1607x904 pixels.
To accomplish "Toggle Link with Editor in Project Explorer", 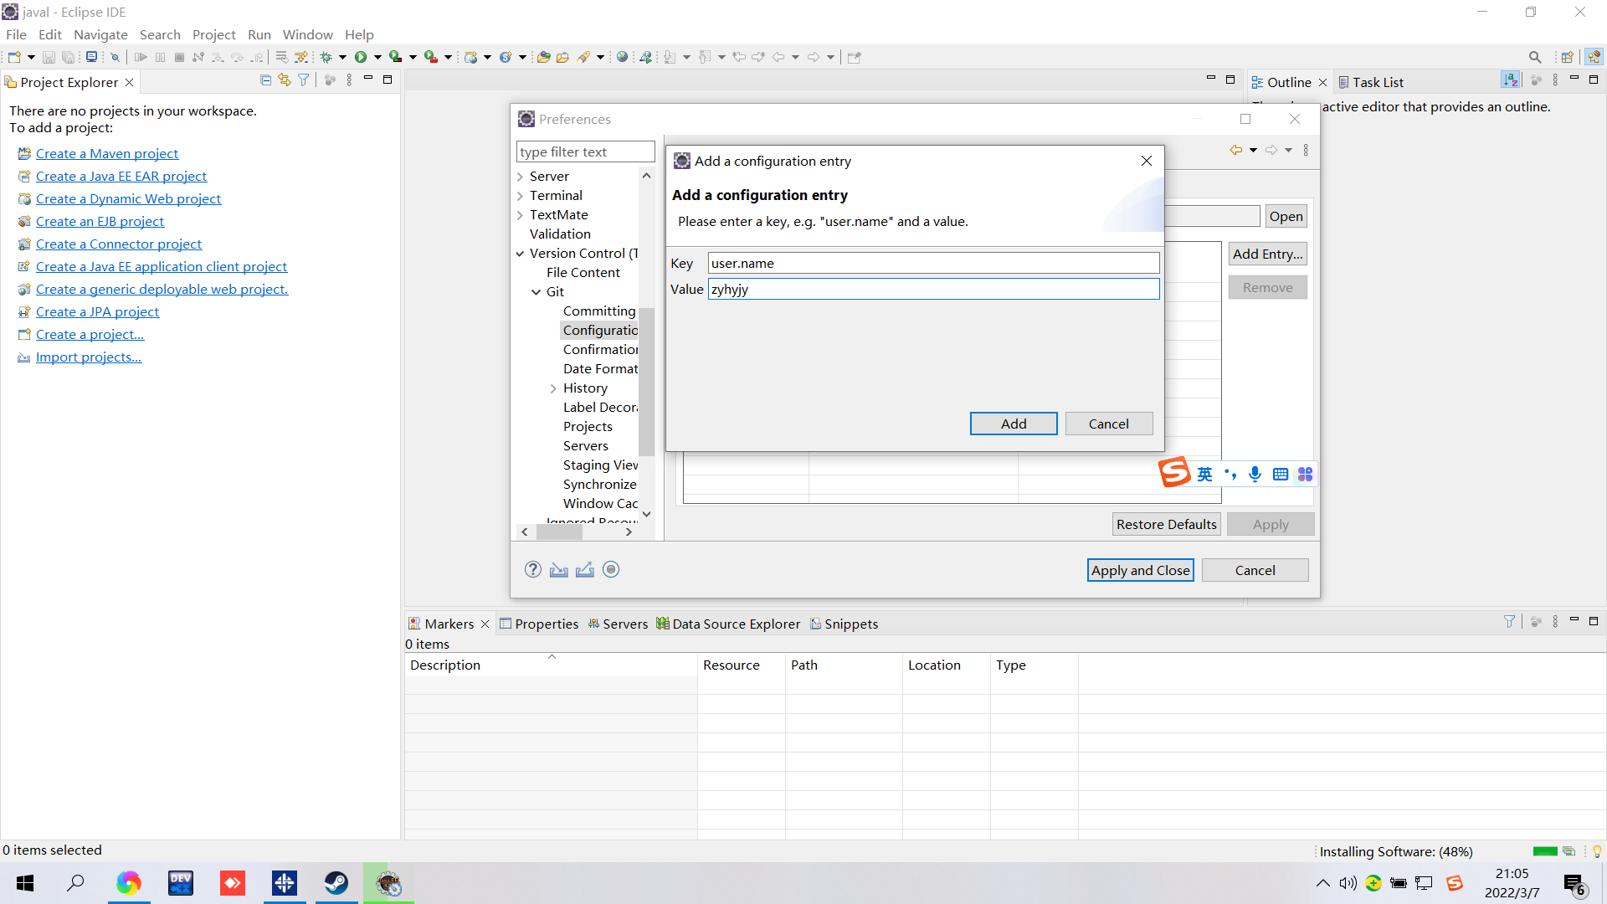I will tap(285, 80).
